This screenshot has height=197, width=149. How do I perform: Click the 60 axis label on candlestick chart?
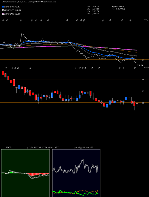pyautogui.click(x=143, y=91)
